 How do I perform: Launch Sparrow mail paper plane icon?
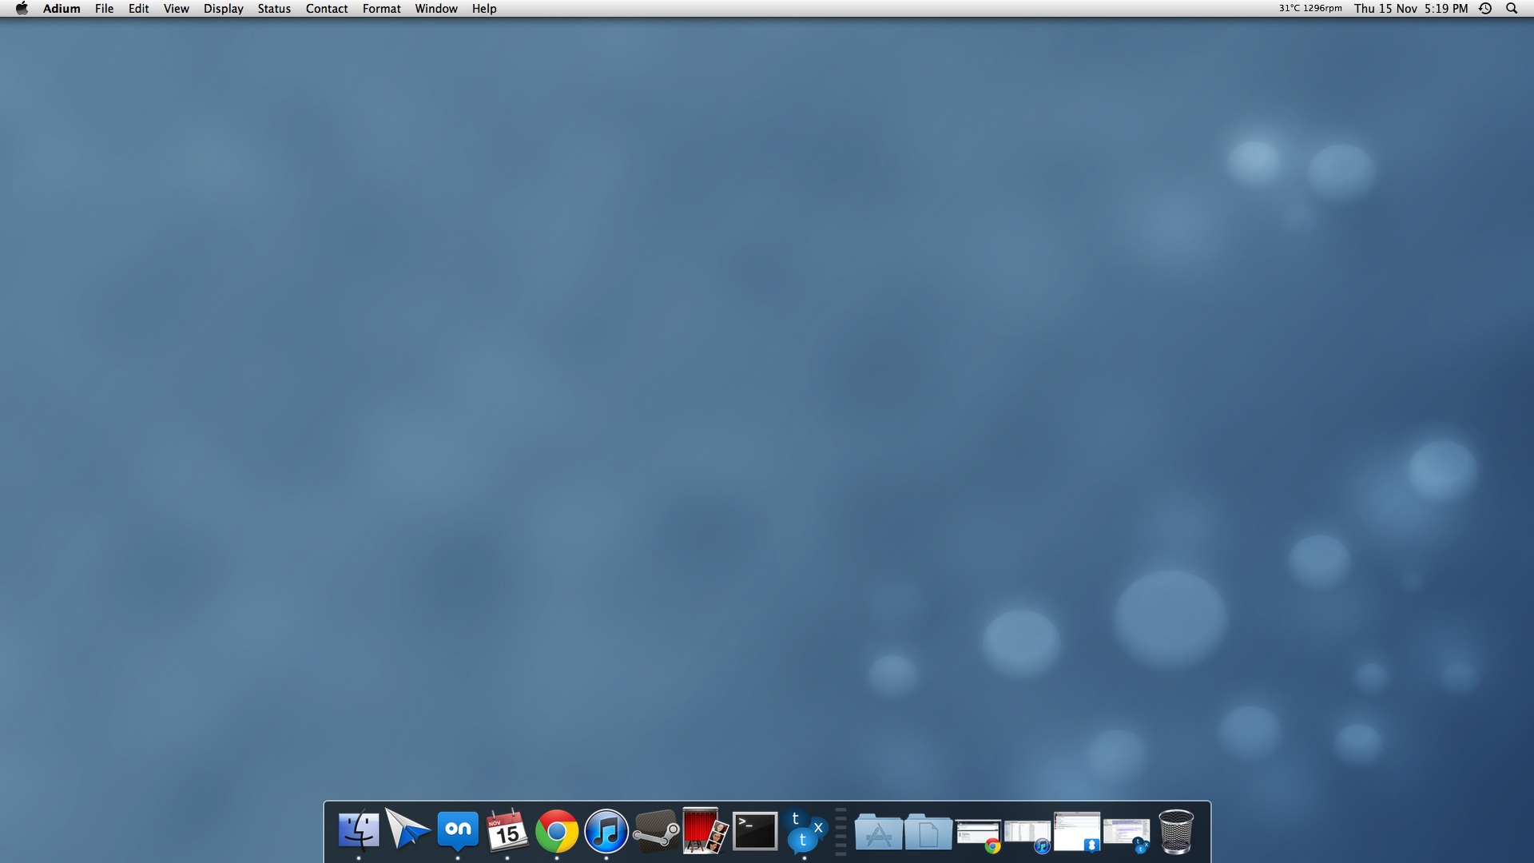[x=407, y=829]
